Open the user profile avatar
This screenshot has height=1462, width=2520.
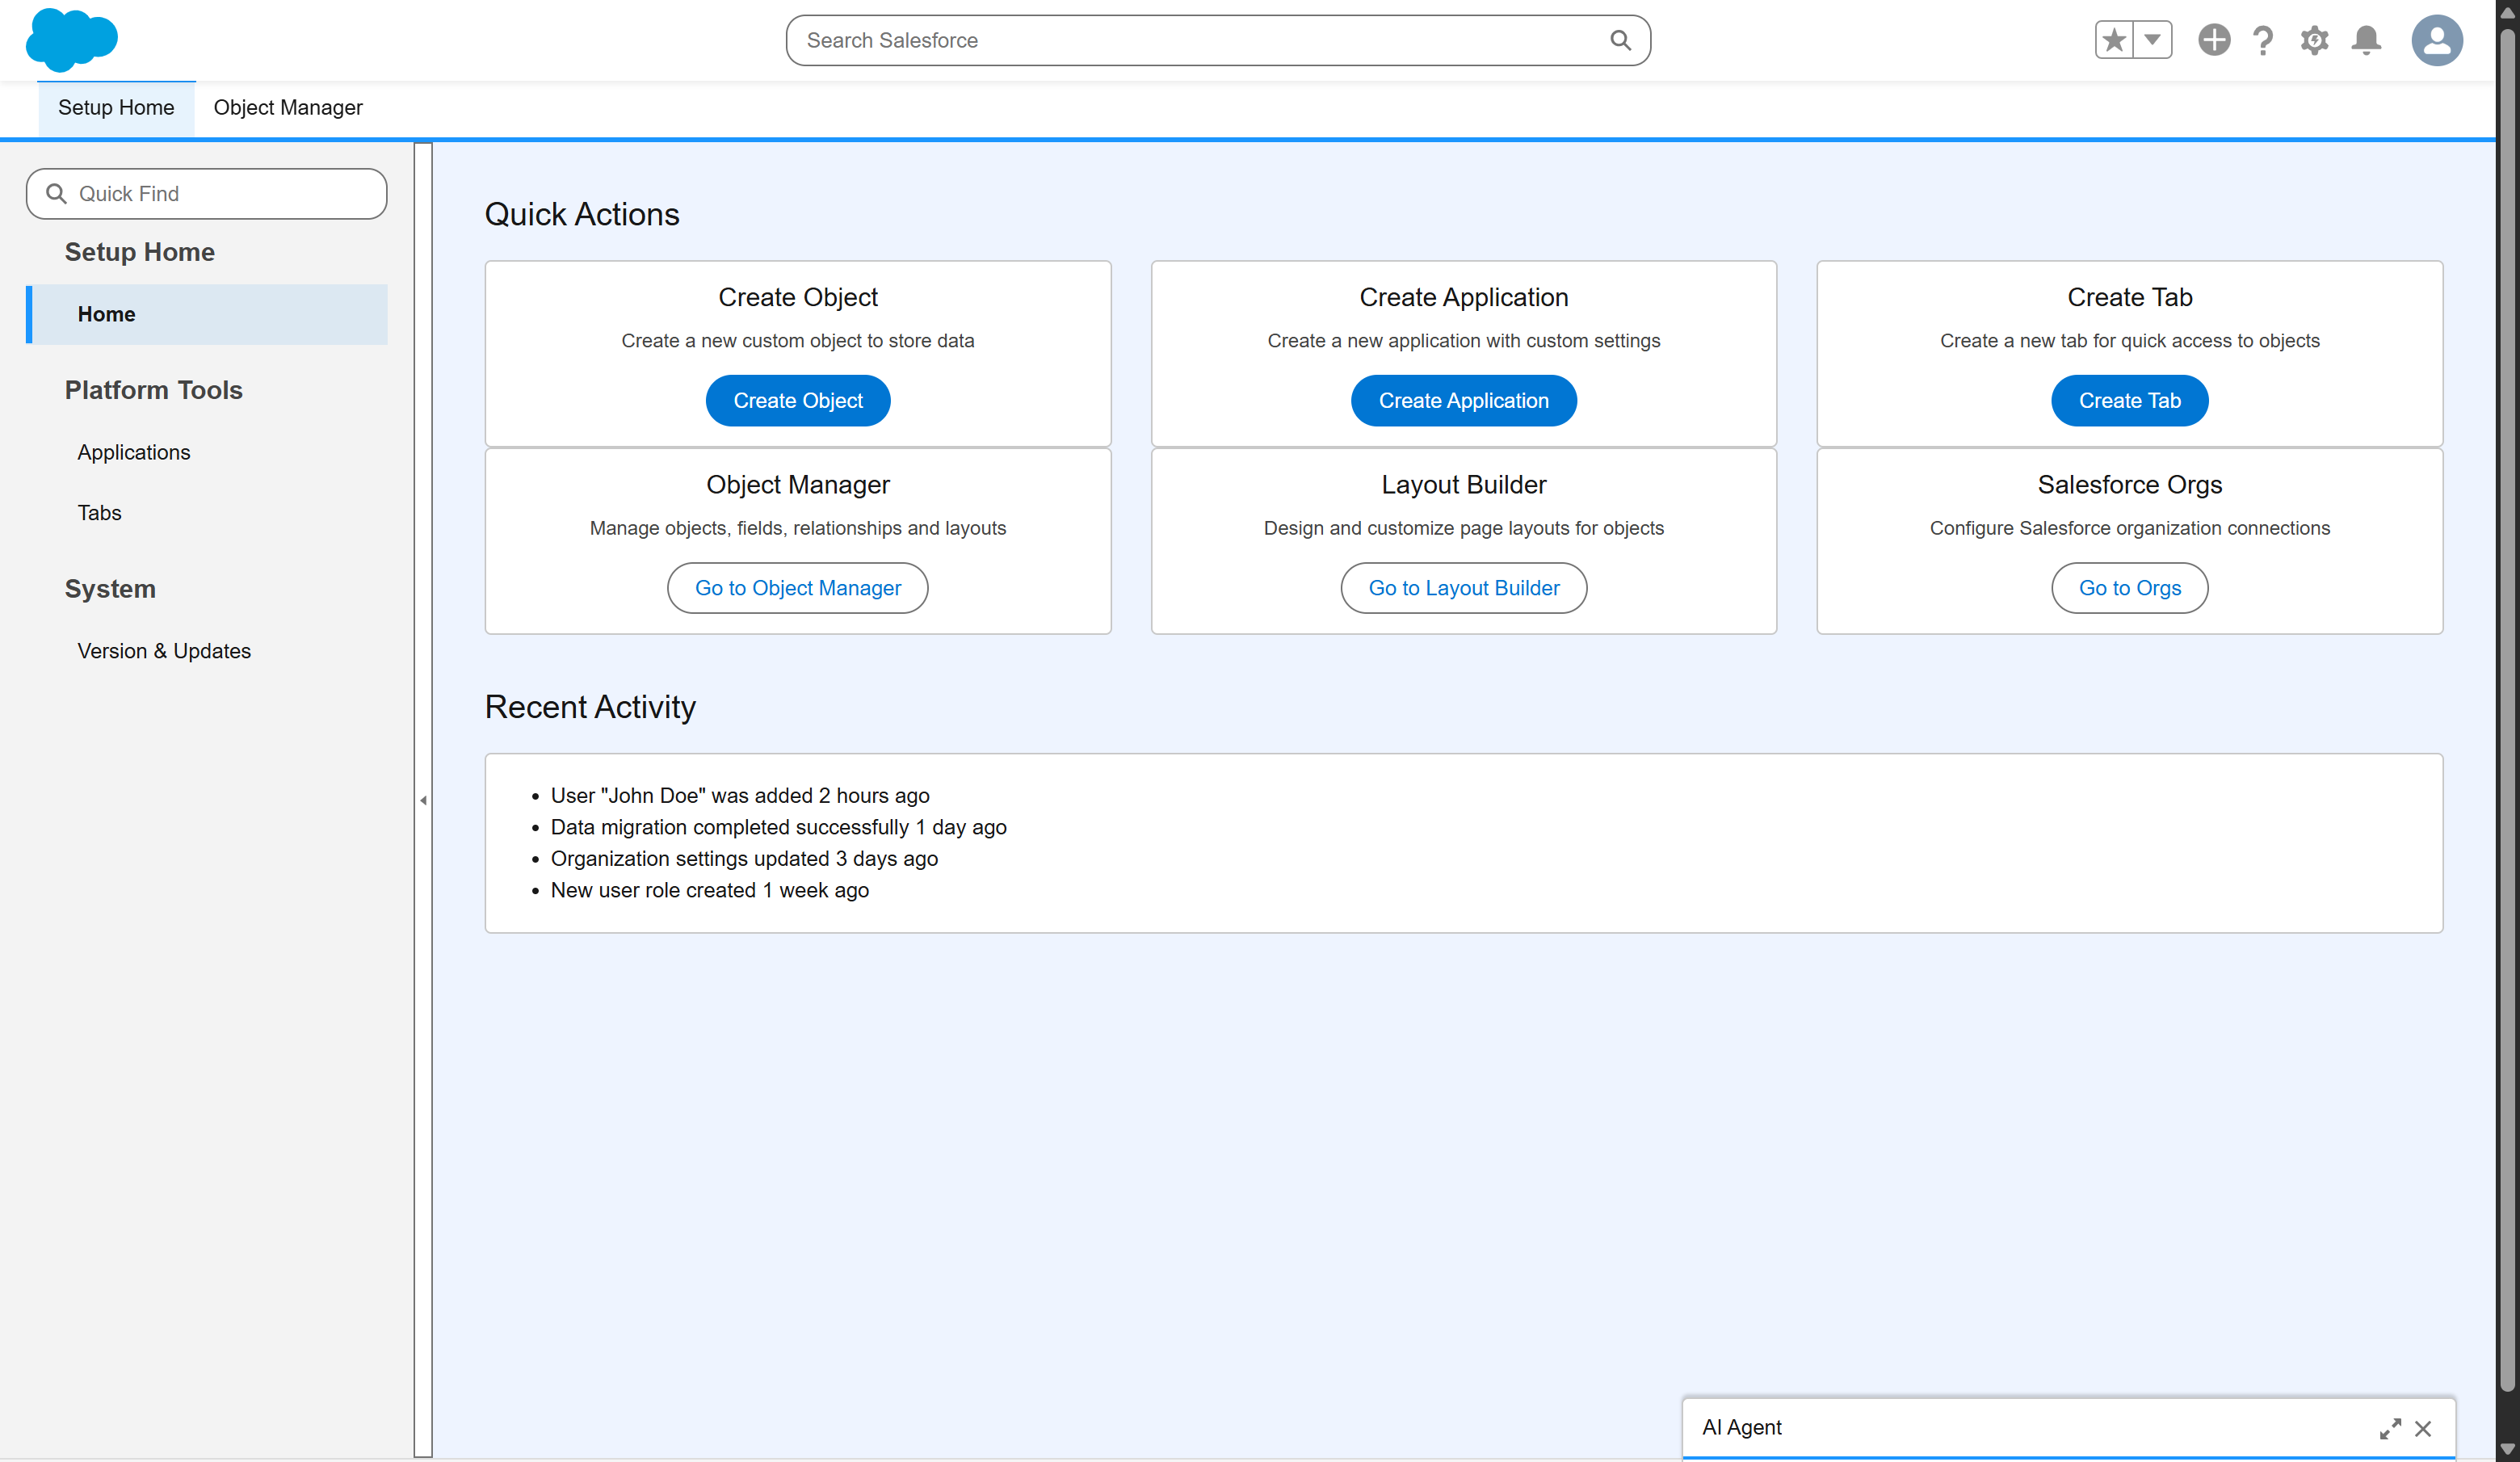[2437, 40]
